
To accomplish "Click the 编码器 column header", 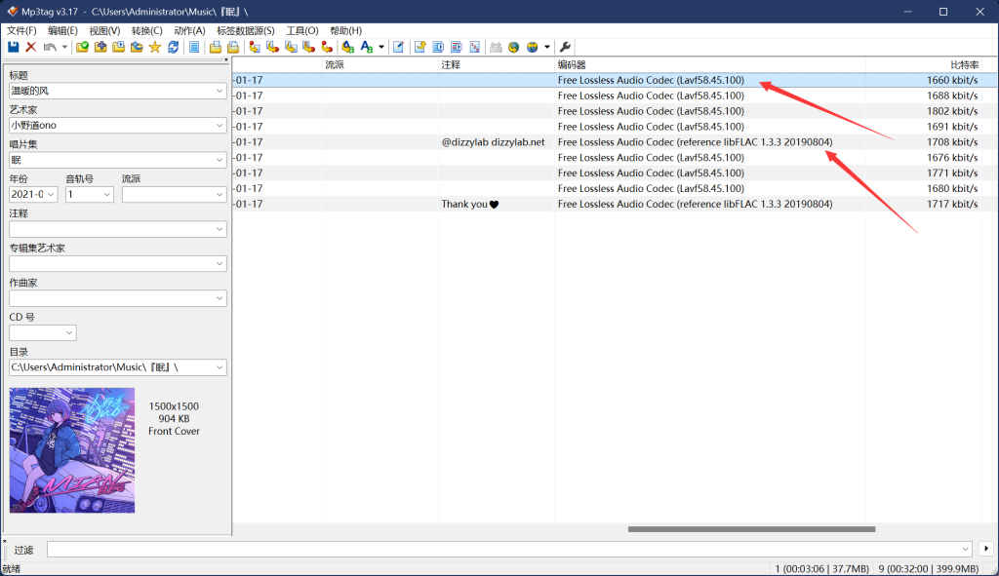I will point(572,64).
